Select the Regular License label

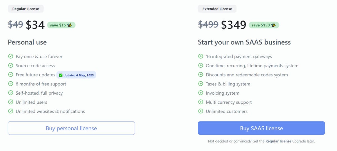pos(26,9)
